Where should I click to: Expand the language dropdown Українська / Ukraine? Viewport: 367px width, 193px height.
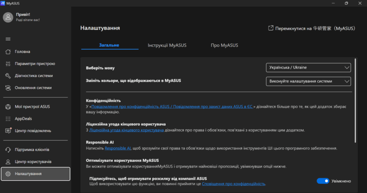click(x=308, y=67)
